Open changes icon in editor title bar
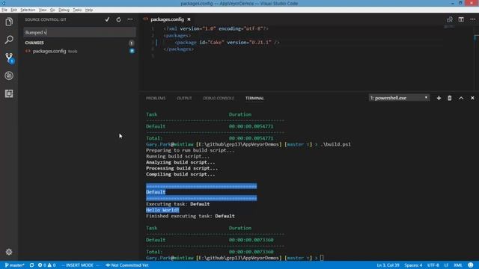 pyautogui.click(x=450, y=19)
